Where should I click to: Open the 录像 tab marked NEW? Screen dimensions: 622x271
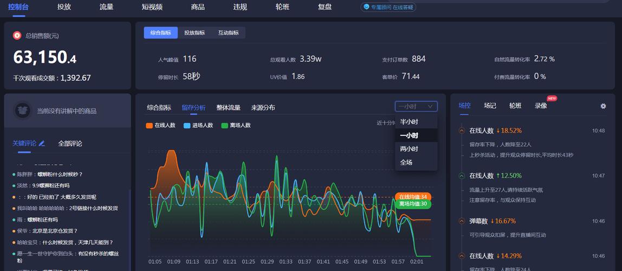pyautogui.click(x=541, y=106)
